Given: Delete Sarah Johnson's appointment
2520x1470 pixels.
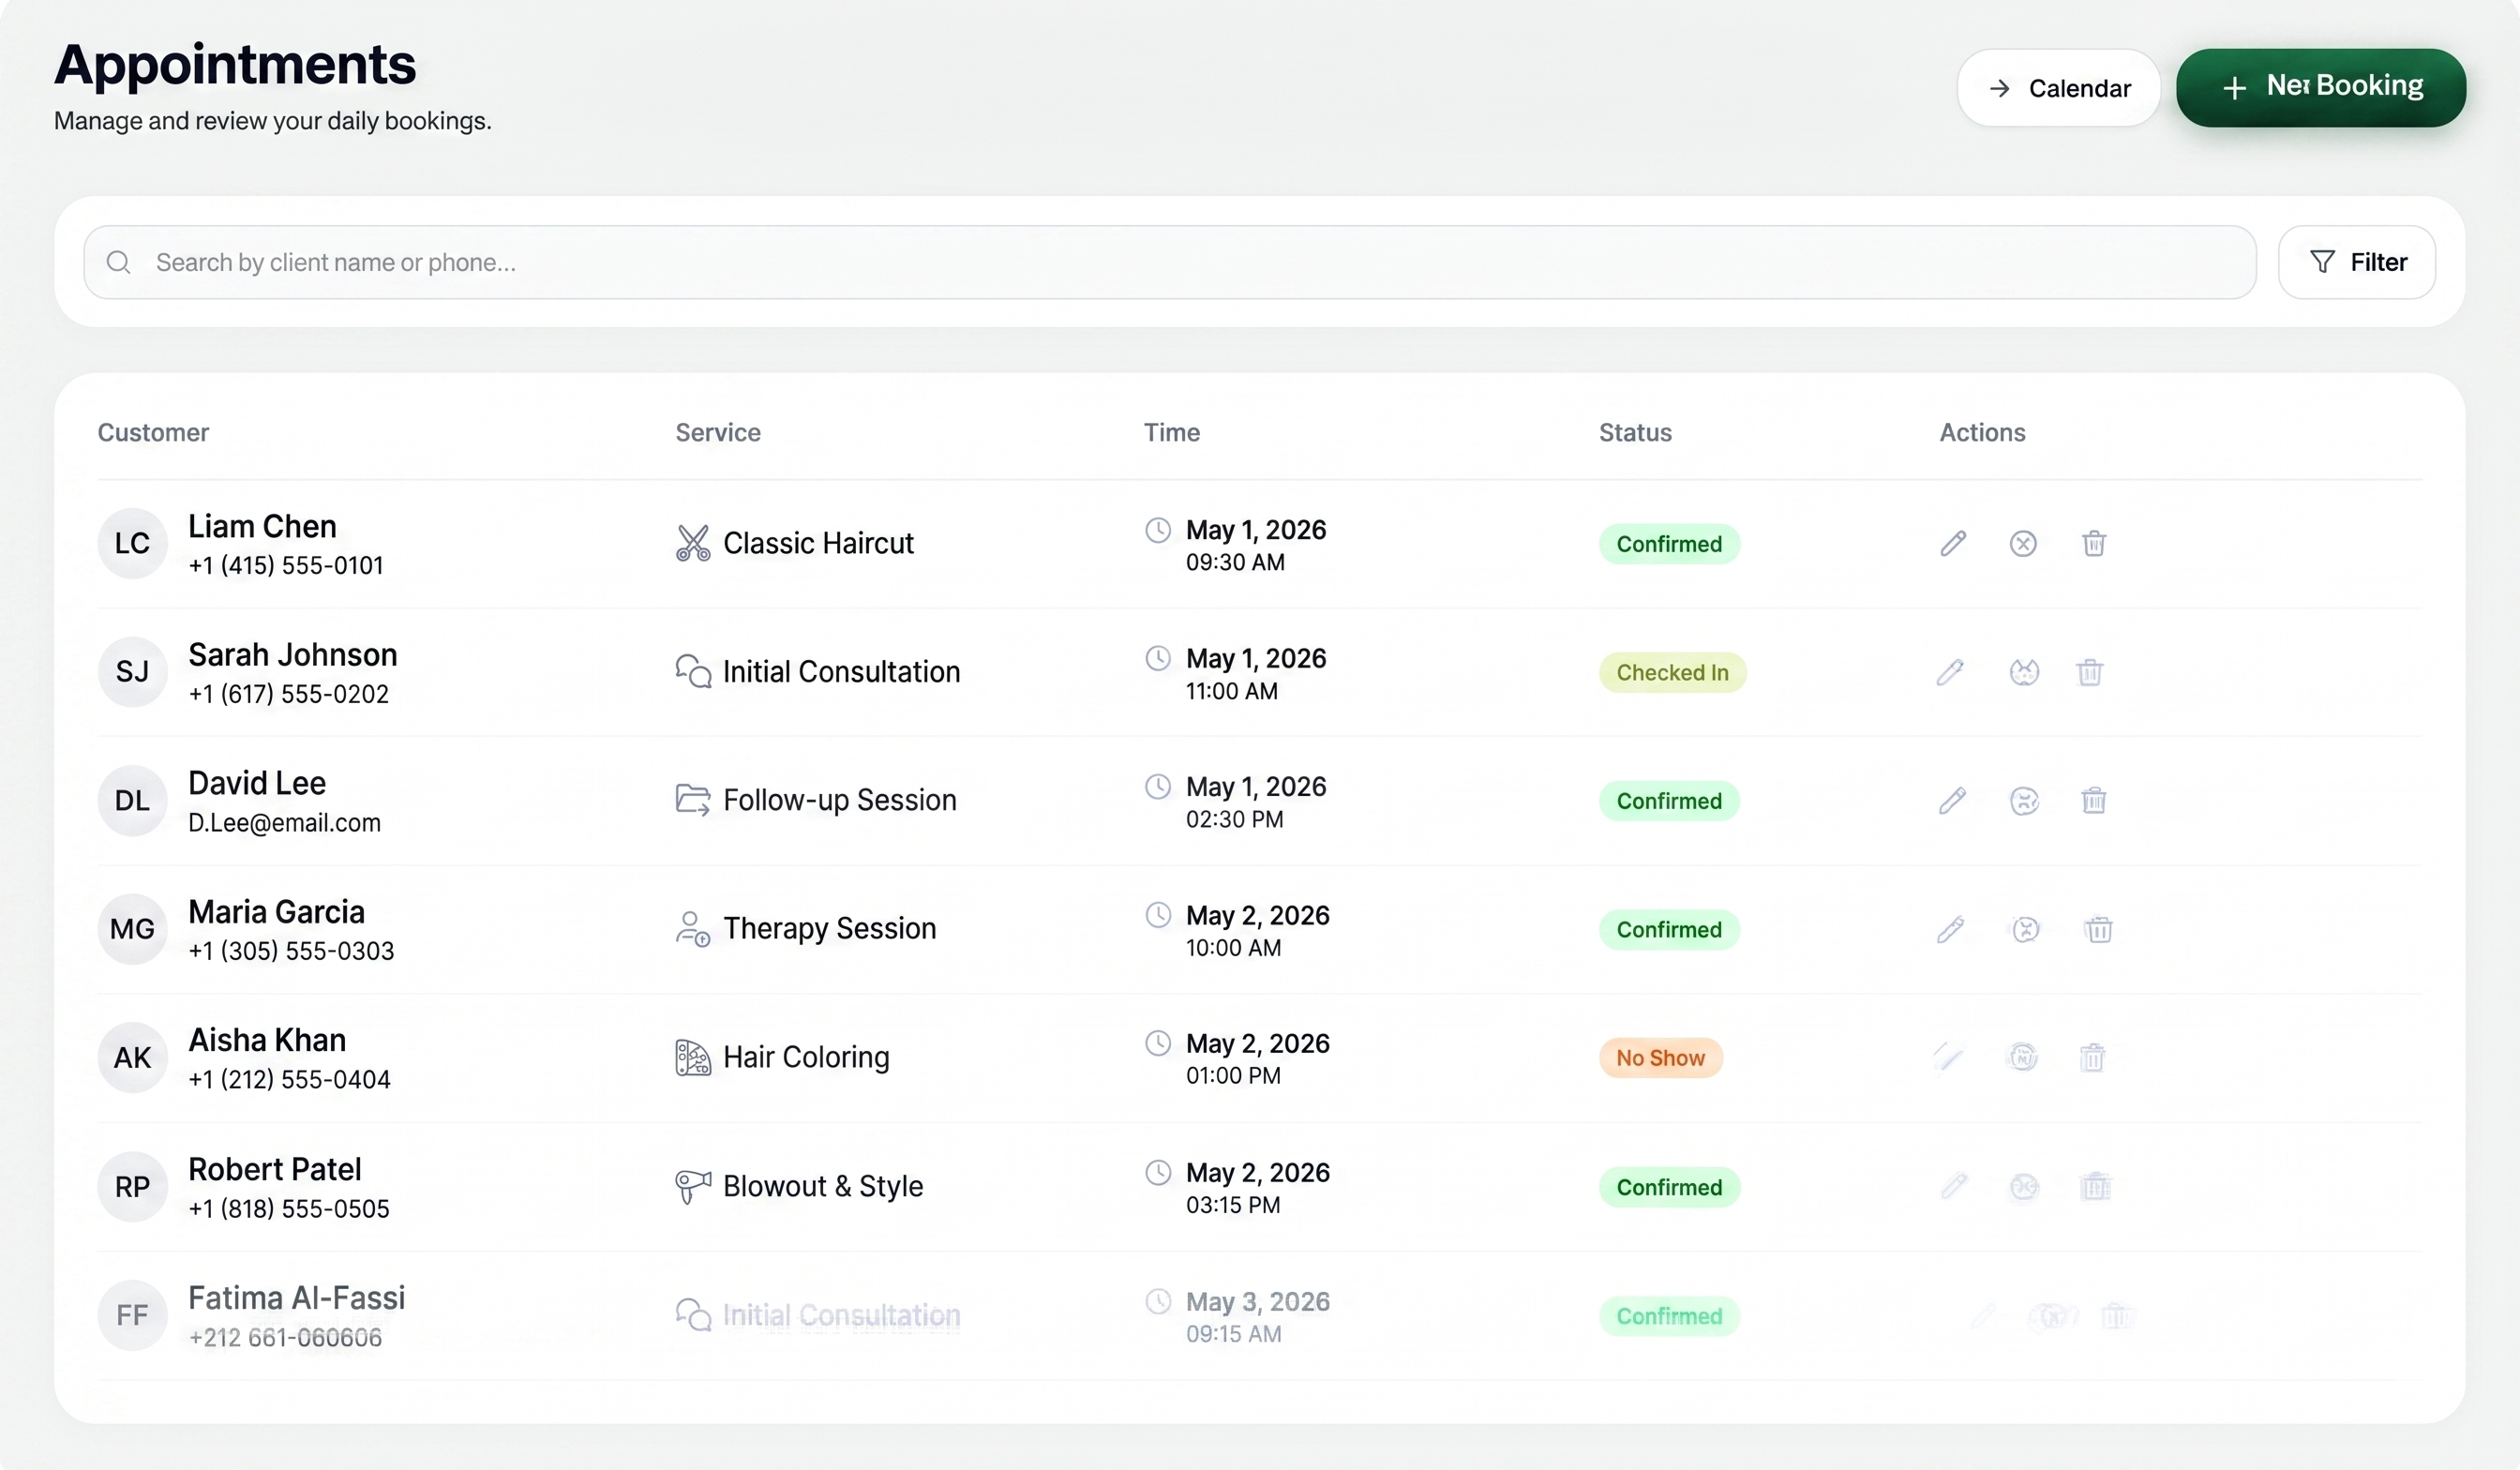Looking at the screenshot, I should (2090, 672).
